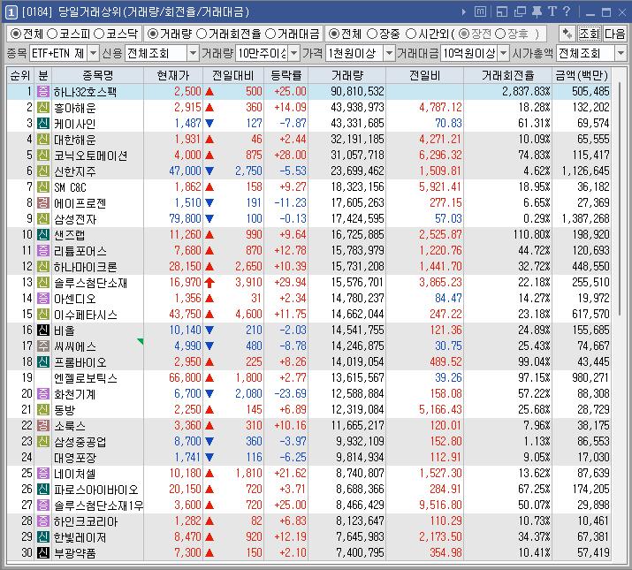The width and height of the screenshot is (632, 570).
Task: Open the 가격 1천원이상 dropdown
Action: point(389,53)
